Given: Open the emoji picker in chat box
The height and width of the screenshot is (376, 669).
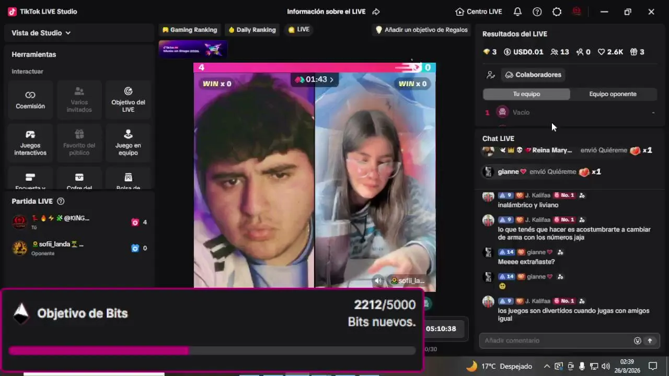Looking at the screenshot, I should point(638,340).
